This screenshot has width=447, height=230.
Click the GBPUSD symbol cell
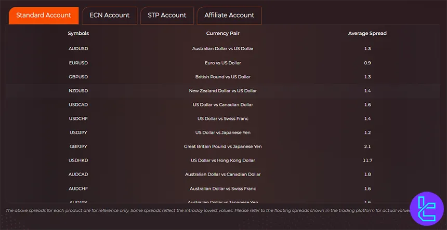pyautogui.click(x=78, y=77)
